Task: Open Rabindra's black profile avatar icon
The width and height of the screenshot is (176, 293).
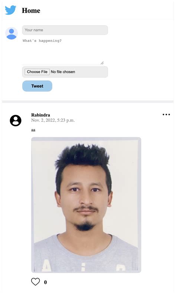Action: [16, 120]
